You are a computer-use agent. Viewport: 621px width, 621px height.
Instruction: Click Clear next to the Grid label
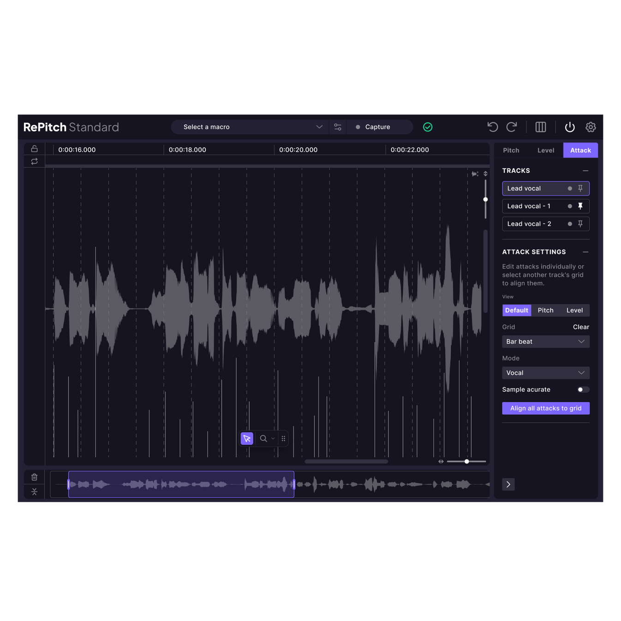[x=581, y=327]
